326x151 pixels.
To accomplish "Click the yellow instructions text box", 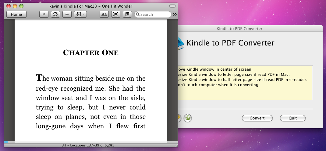I will coord(245,83).
